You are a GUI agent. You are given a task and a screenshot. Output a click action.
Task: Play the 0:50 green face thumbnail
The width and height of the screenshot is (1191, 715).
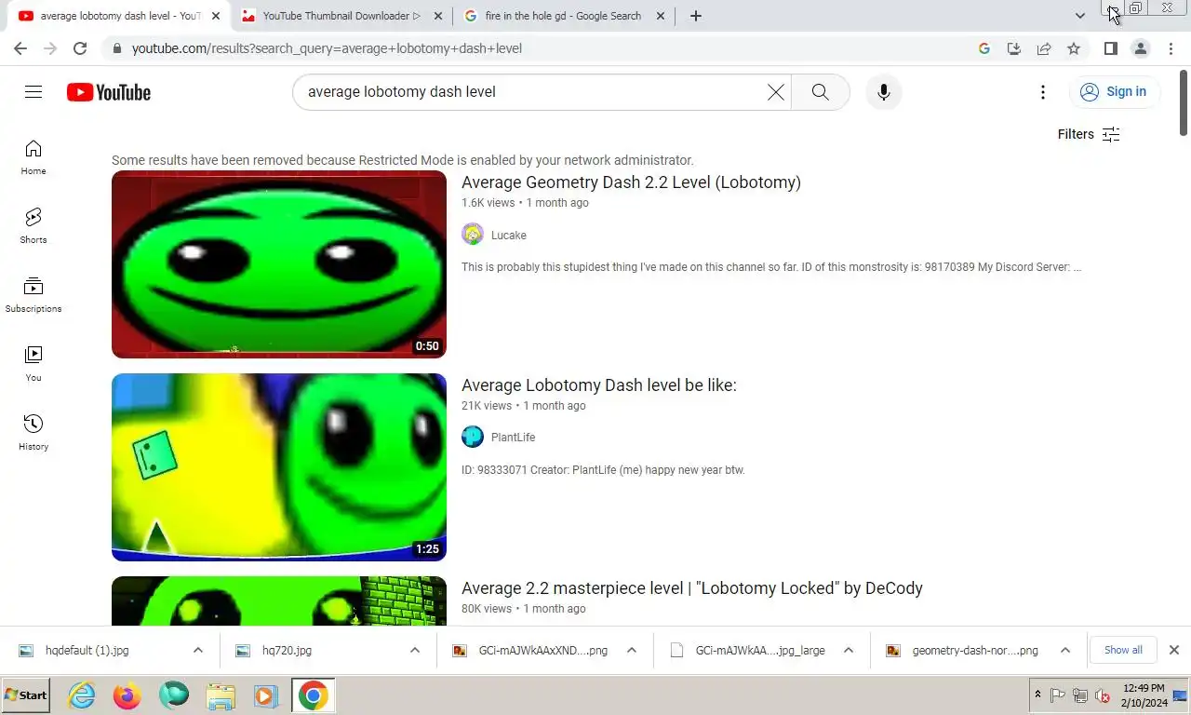click(x=279, y=264)
